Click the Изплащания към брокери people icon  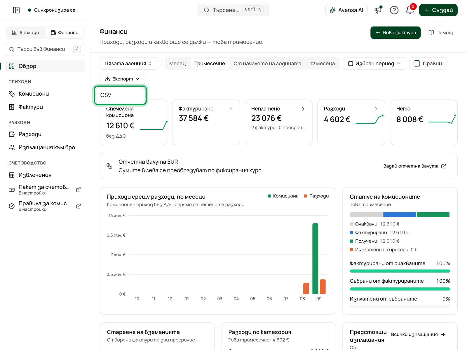(12, 148)
